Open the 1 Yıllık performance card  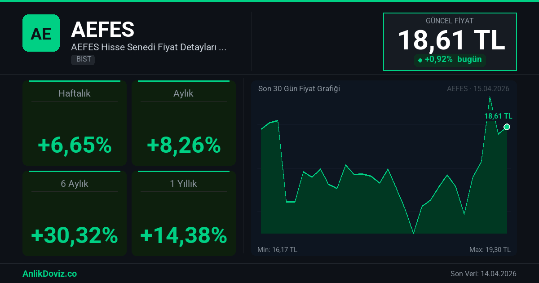click(183, 213)
